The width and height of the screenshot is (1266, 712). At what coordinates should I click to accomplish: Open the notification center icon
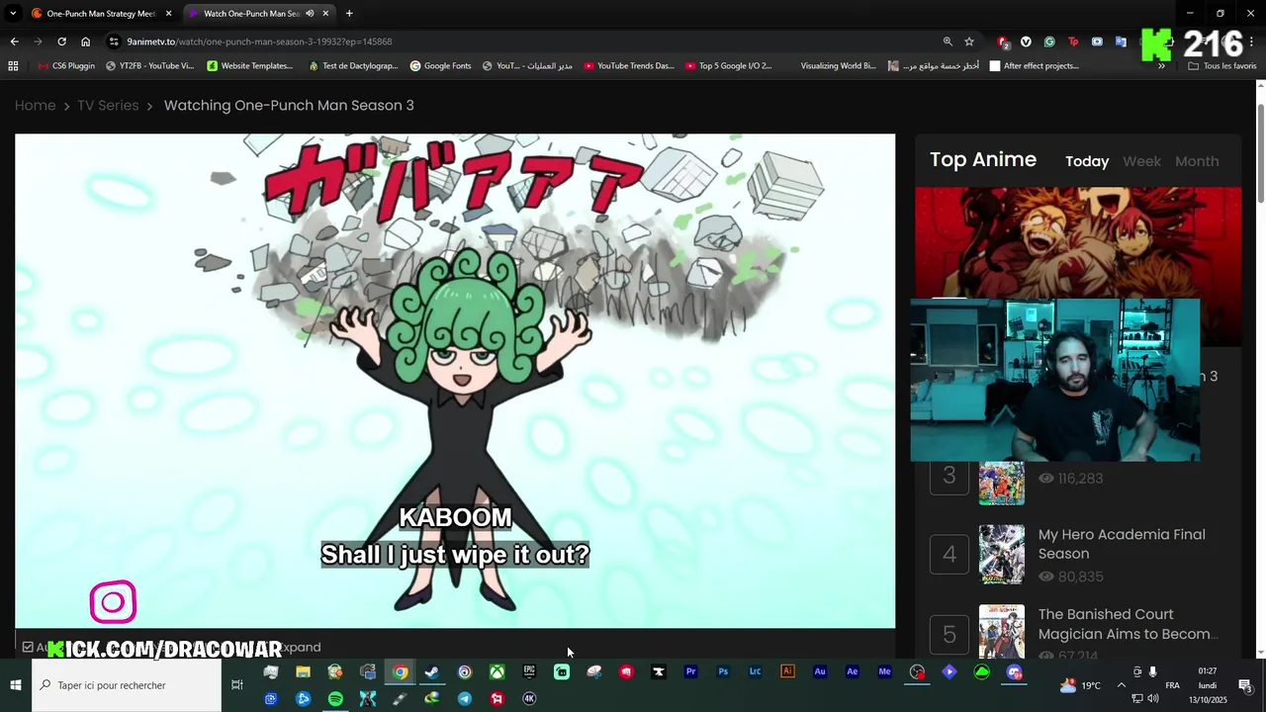point(1245,685)
